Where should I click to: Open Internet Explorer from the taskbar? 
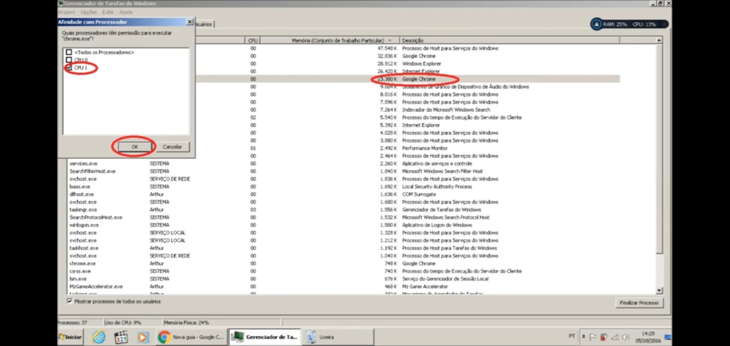(x=99, y=337)
